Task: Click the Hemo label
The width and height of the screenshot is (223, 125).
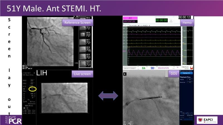Action: coord(187,22)
